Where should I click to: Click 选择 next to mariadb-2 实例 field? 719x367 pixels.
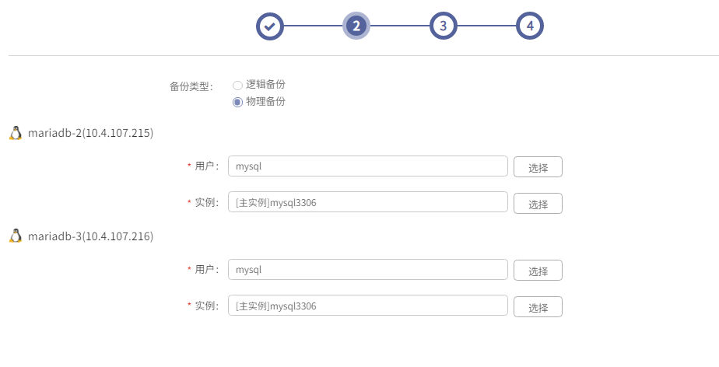[x=538, y=204]
